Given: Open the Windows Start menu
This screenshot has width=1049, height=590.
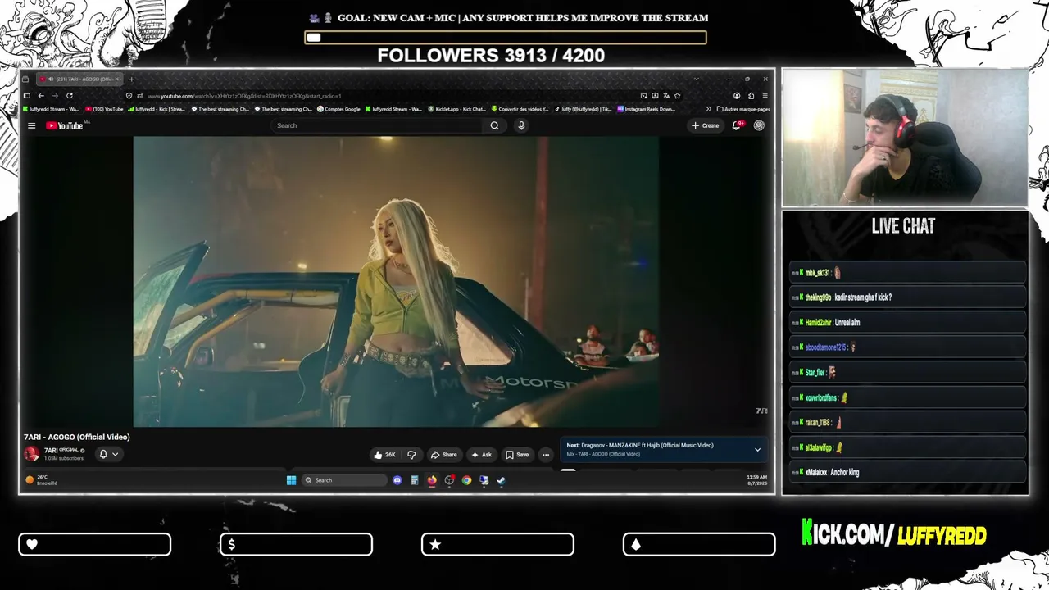Looking at the screenshot, I should tap(291, 480).
